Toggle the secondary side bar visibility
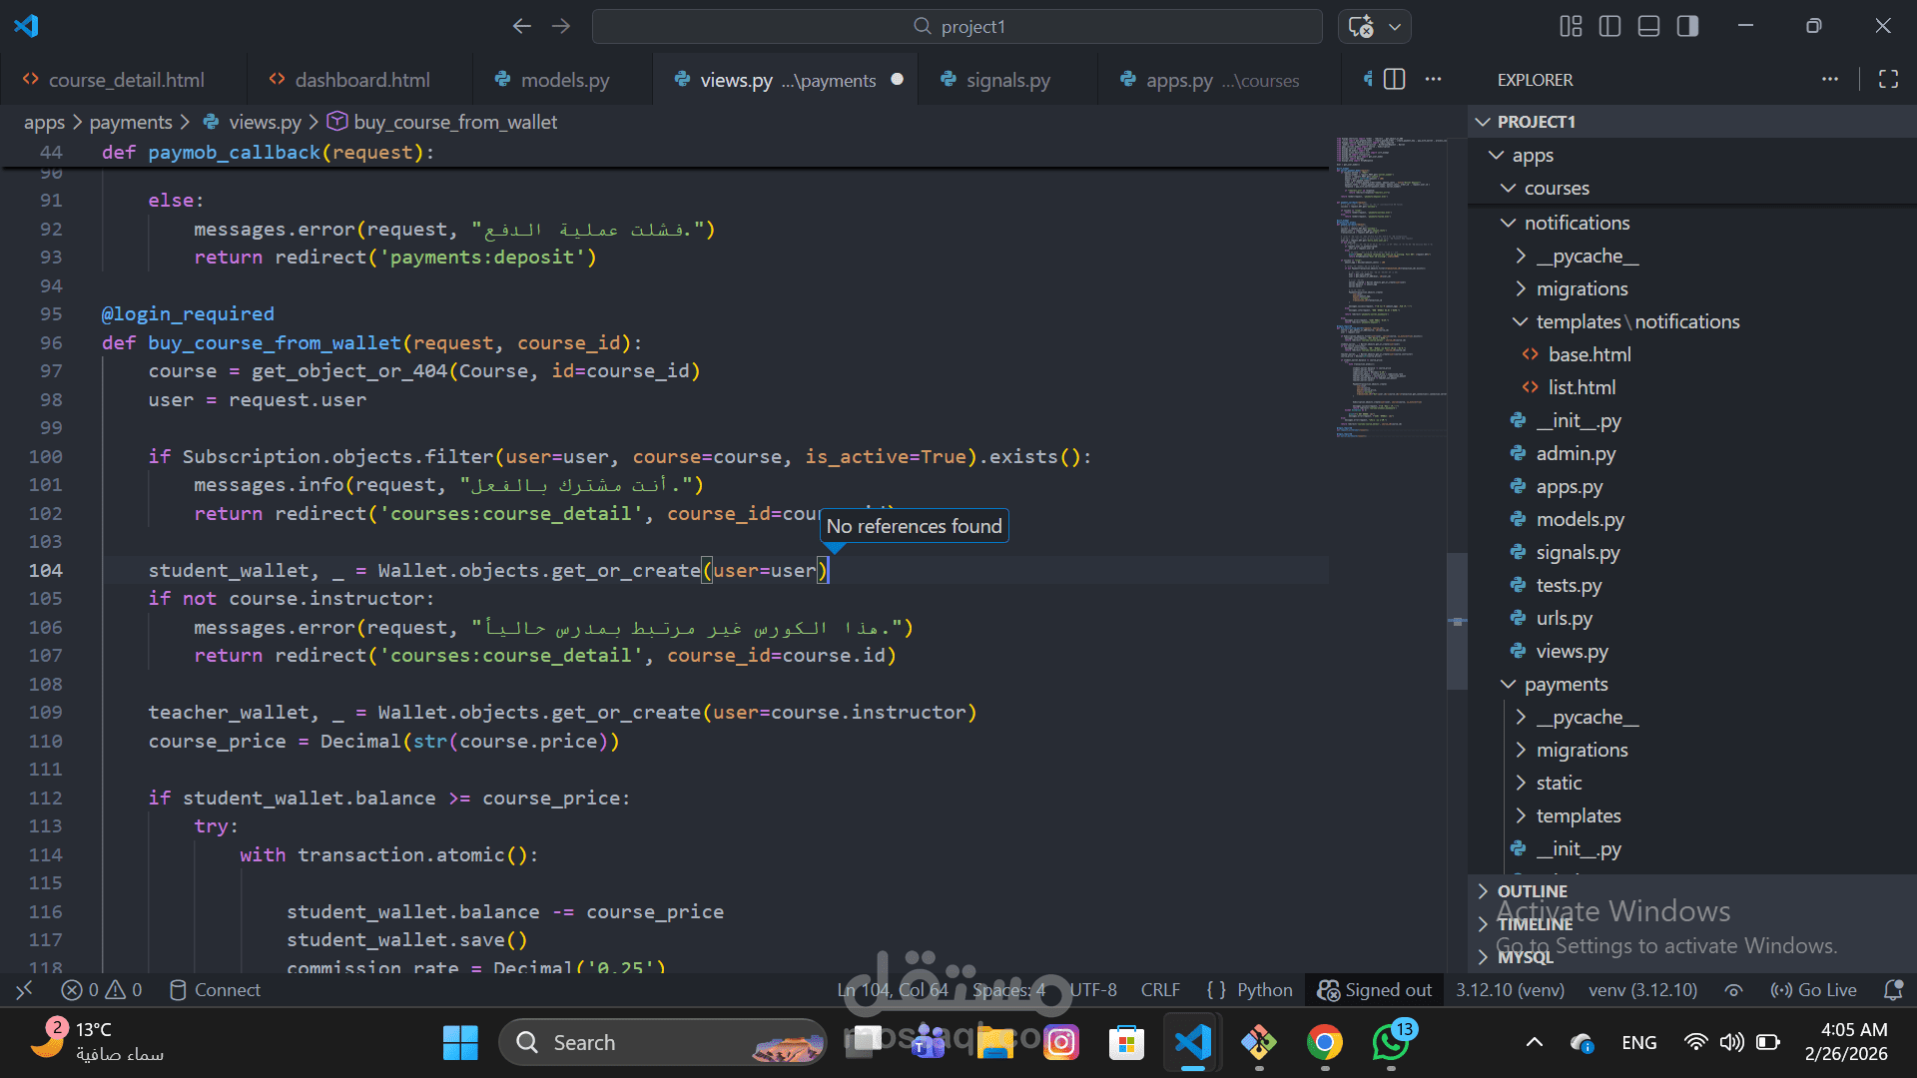Image resolution: width=1917 pixels, height=1078 pixels. tap(1687, 27)
